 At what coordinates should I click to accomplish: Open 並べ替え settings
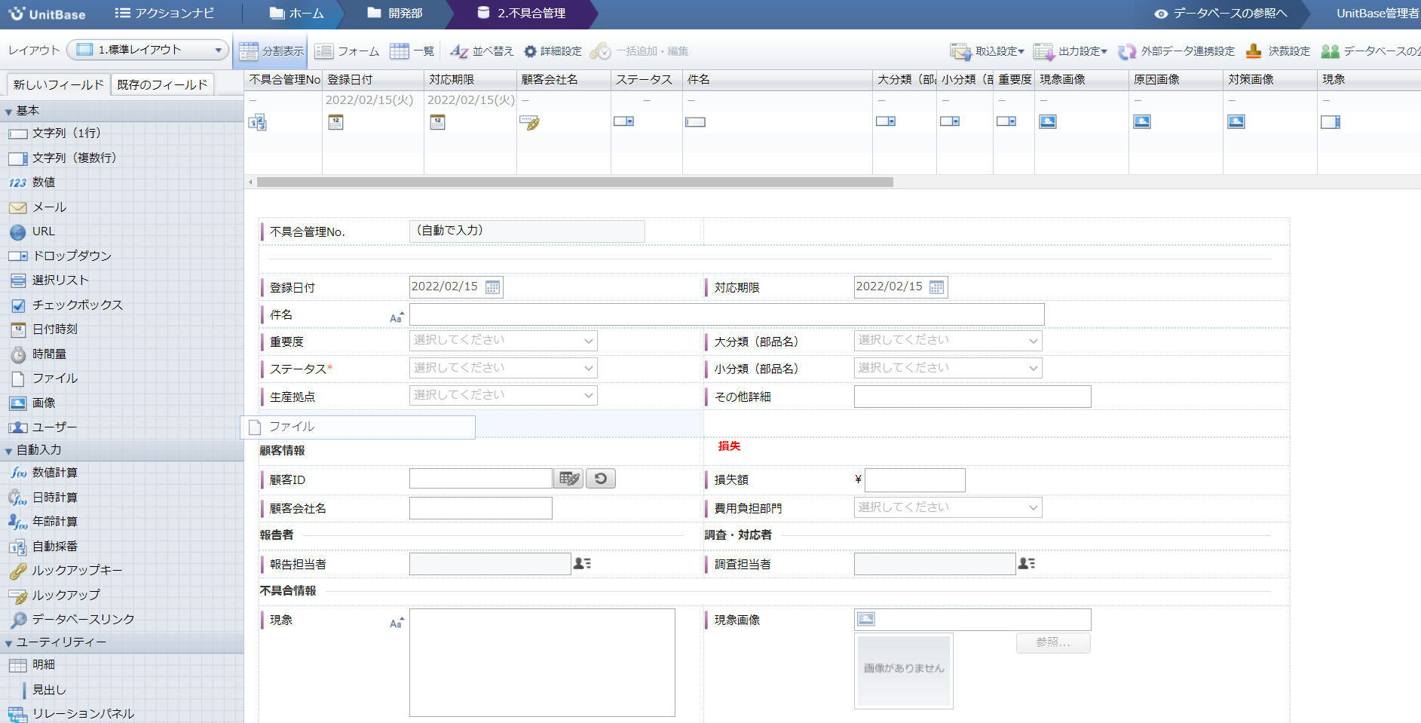point(482,51)
